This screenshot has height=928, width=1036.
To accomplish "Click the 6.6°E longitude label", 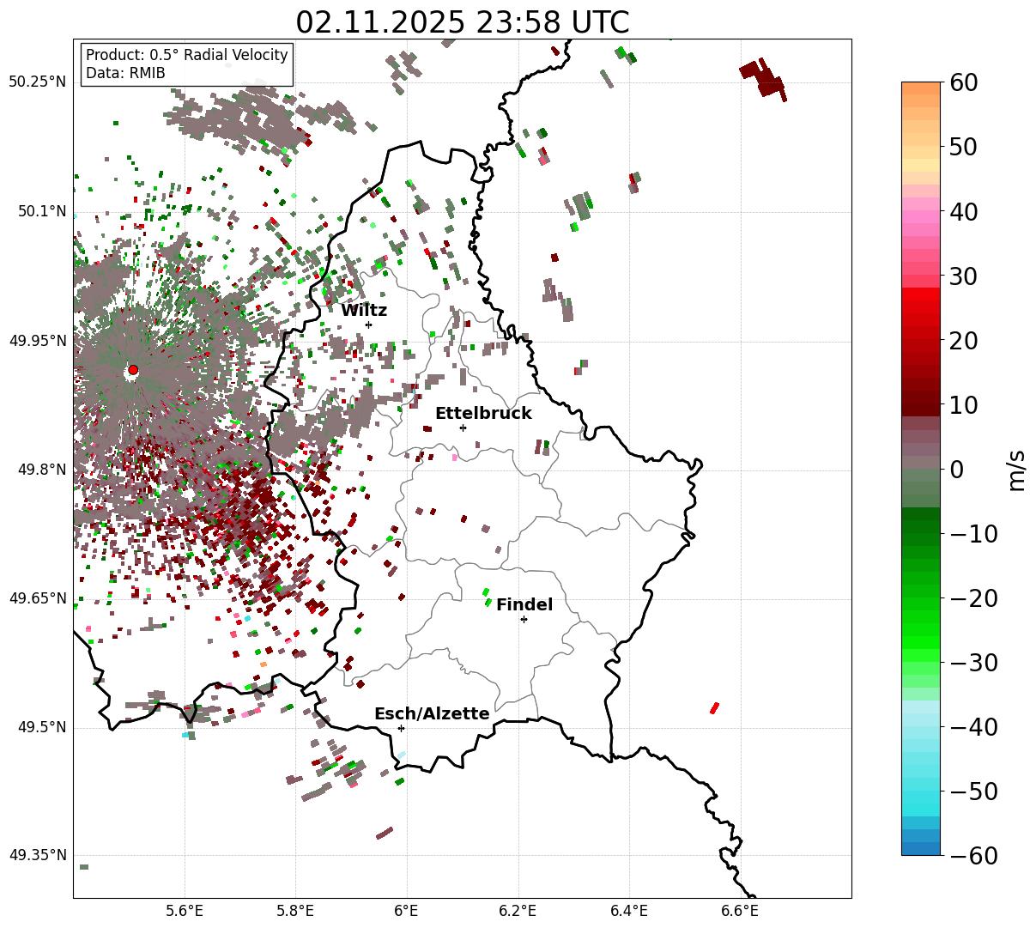I will [739, 910].
